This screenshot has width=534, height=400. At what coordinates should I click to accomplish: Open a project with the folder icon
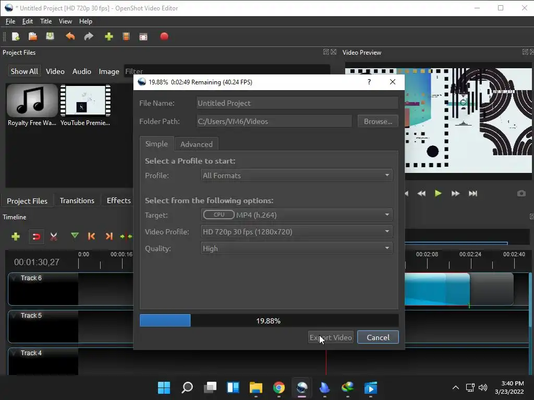pyautogui.click(x=33, y=36)
